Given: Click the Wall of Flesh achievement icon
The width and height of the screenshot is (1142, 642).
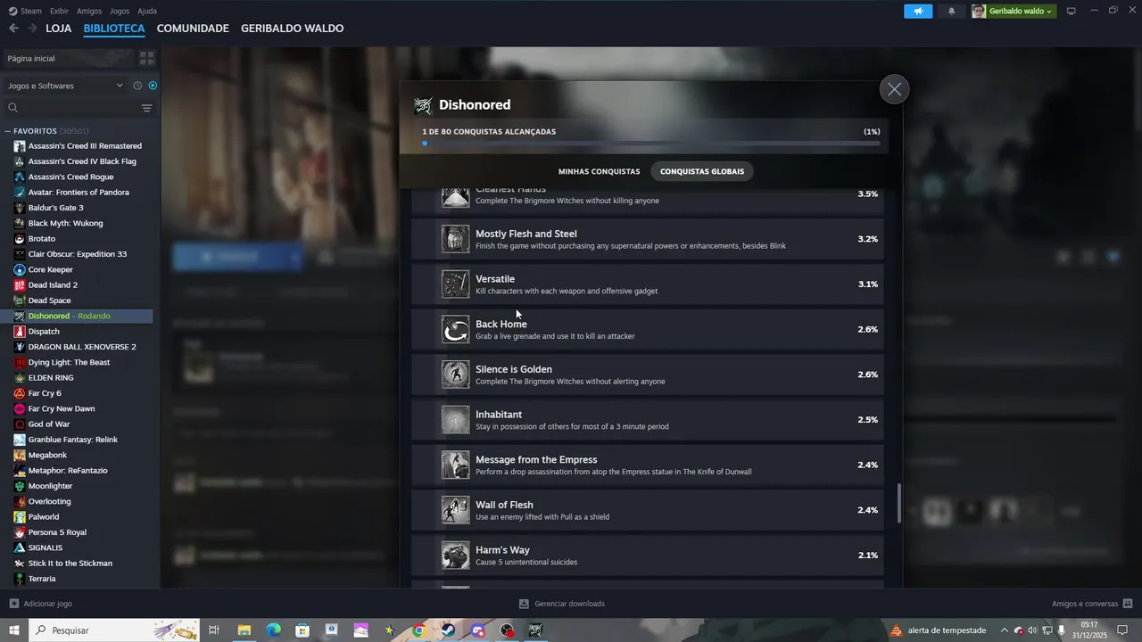Looking at the screenshot, I should 455,510.
